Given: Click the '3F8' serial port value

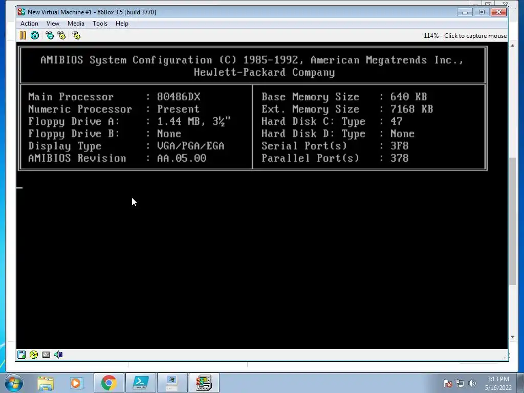Looking at the screenshot, I should click(399, 146).
